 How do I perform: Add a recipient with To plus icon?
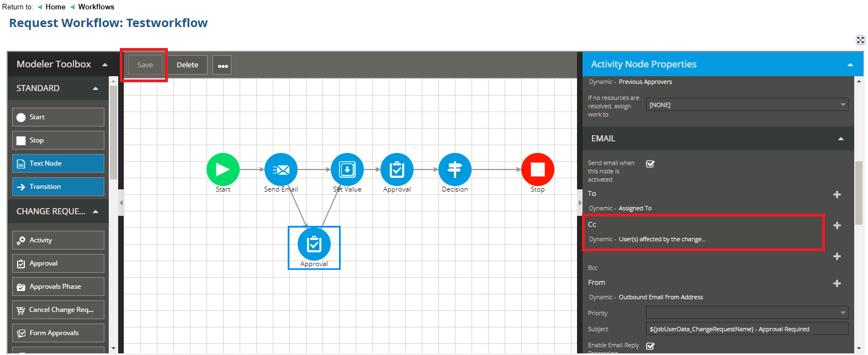pyautogui.click(x=837, y=194)
